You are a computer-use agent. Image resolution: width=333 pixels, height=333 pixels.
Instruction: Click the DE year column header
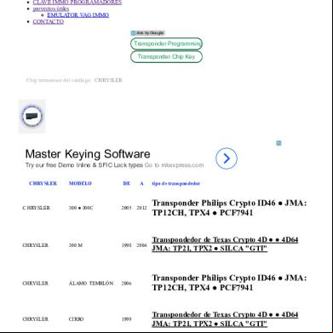point(127,183)
